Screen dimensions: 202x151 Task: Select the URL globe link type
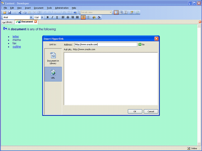53,74
